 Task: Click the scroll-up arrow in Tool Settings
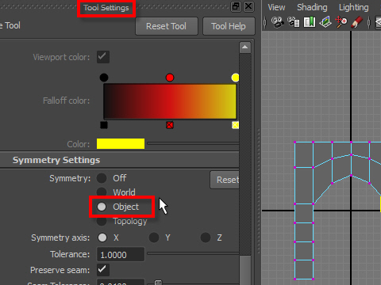(245, 47)
